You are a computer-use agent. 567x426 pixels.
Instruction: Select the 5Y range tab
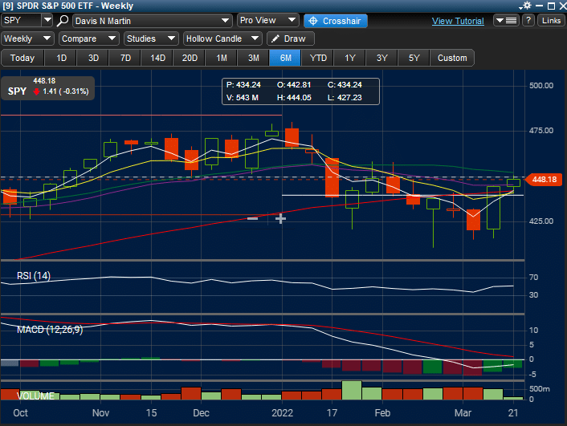(414, 58)
